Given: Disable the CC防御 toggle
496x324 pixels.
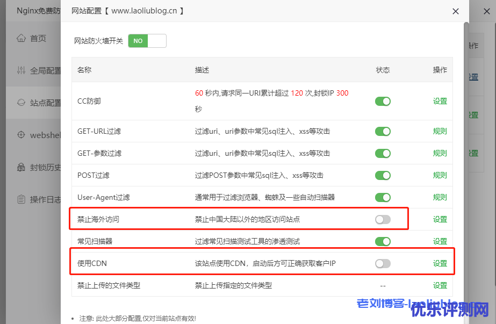Looking at the screenshot, I should [x=383, y=101].
